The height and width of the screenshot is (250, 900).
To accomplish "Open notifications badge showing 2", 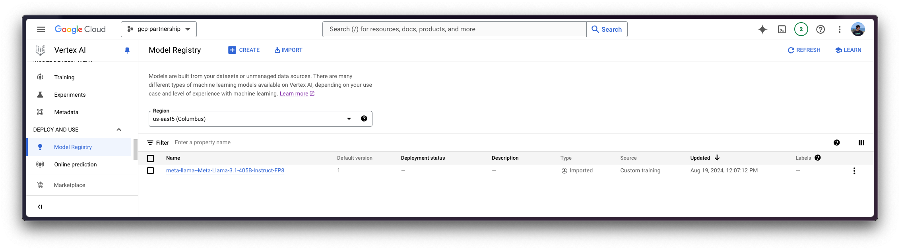I will pyautogui.click(x=801, y=29).
